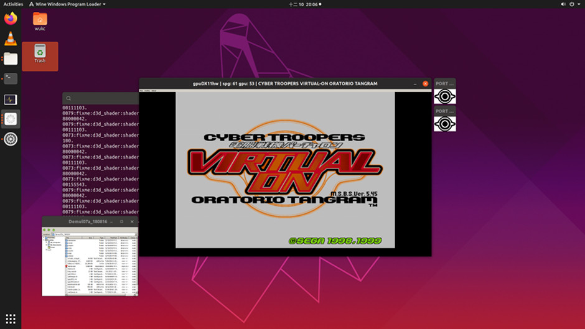Click the first PORT window title bar
This screenshot has width=585, height=329.
point(445,83)
